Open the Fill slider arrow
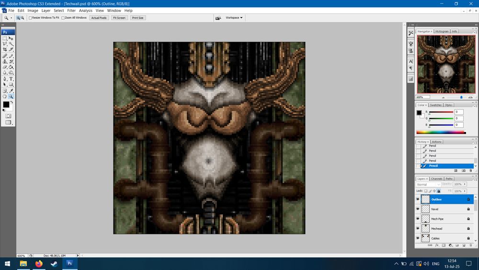This screenshot has height=270, width=479. 465,191
